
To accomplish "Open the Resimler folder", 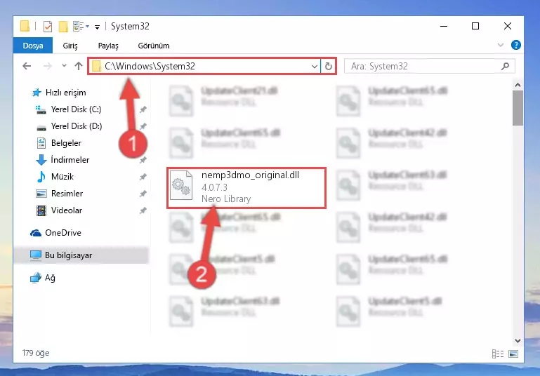I will [67, 194].
